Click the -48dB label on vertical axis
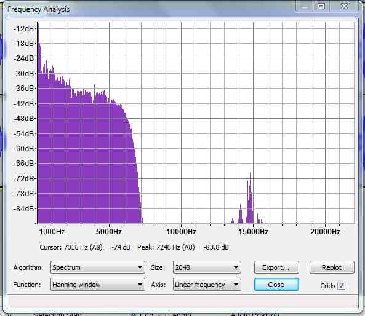This screenshot has width=365, height=316. point(24,119)
